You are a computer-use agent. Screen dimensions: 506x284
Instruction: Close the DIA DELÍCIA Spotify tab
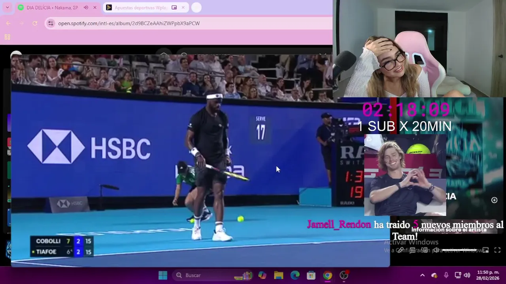click(x=94, y=7)
